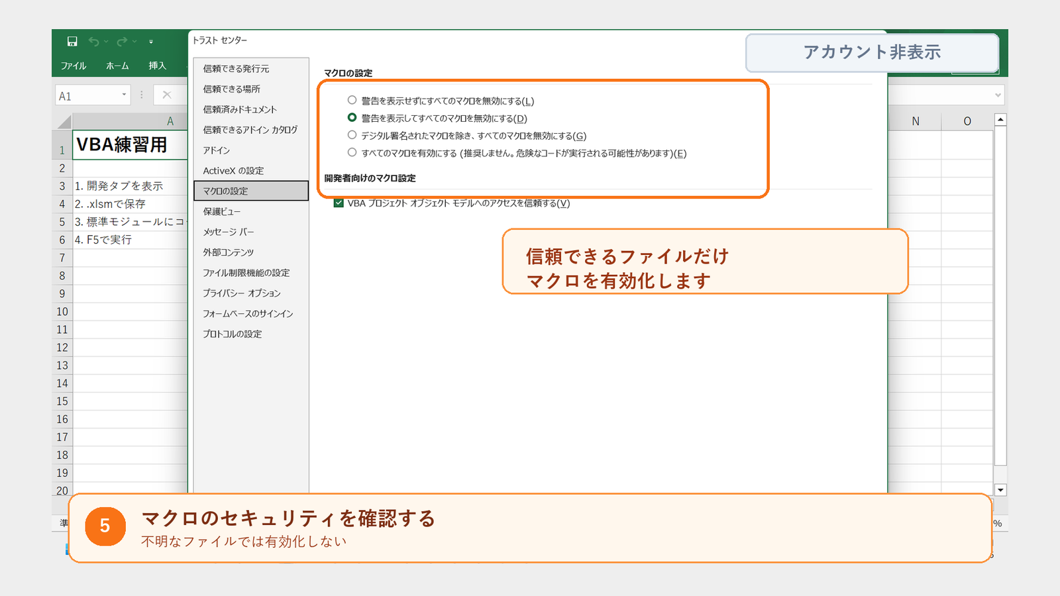Click cell with 2. .xlsmで保存
The width and height of the screenshot is (1060, 596).
pyautogui.click(x=130, y=204)
